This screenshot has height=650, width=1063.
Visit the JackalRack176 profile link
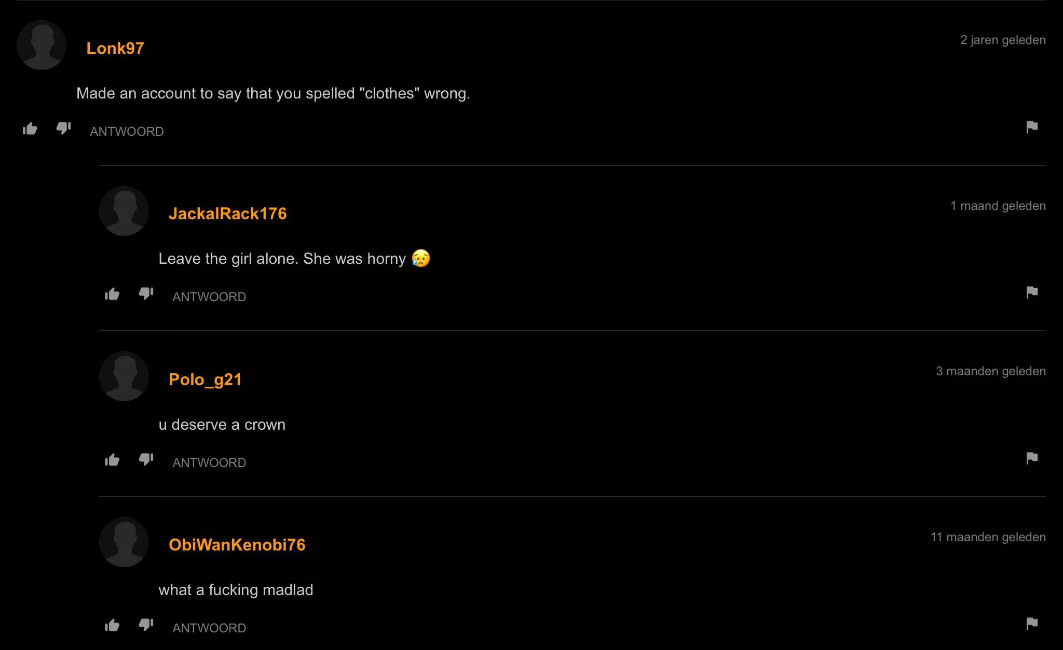(227, 214)
